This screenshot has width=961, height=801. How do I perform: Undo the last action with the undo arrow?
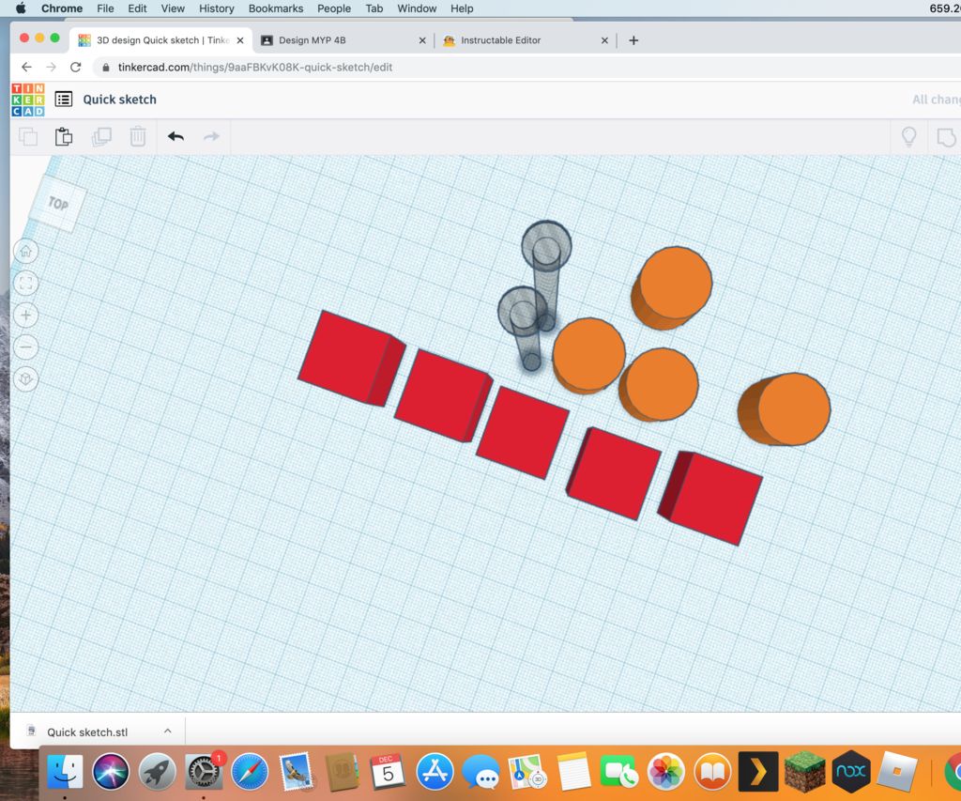[x=175, y=136]
